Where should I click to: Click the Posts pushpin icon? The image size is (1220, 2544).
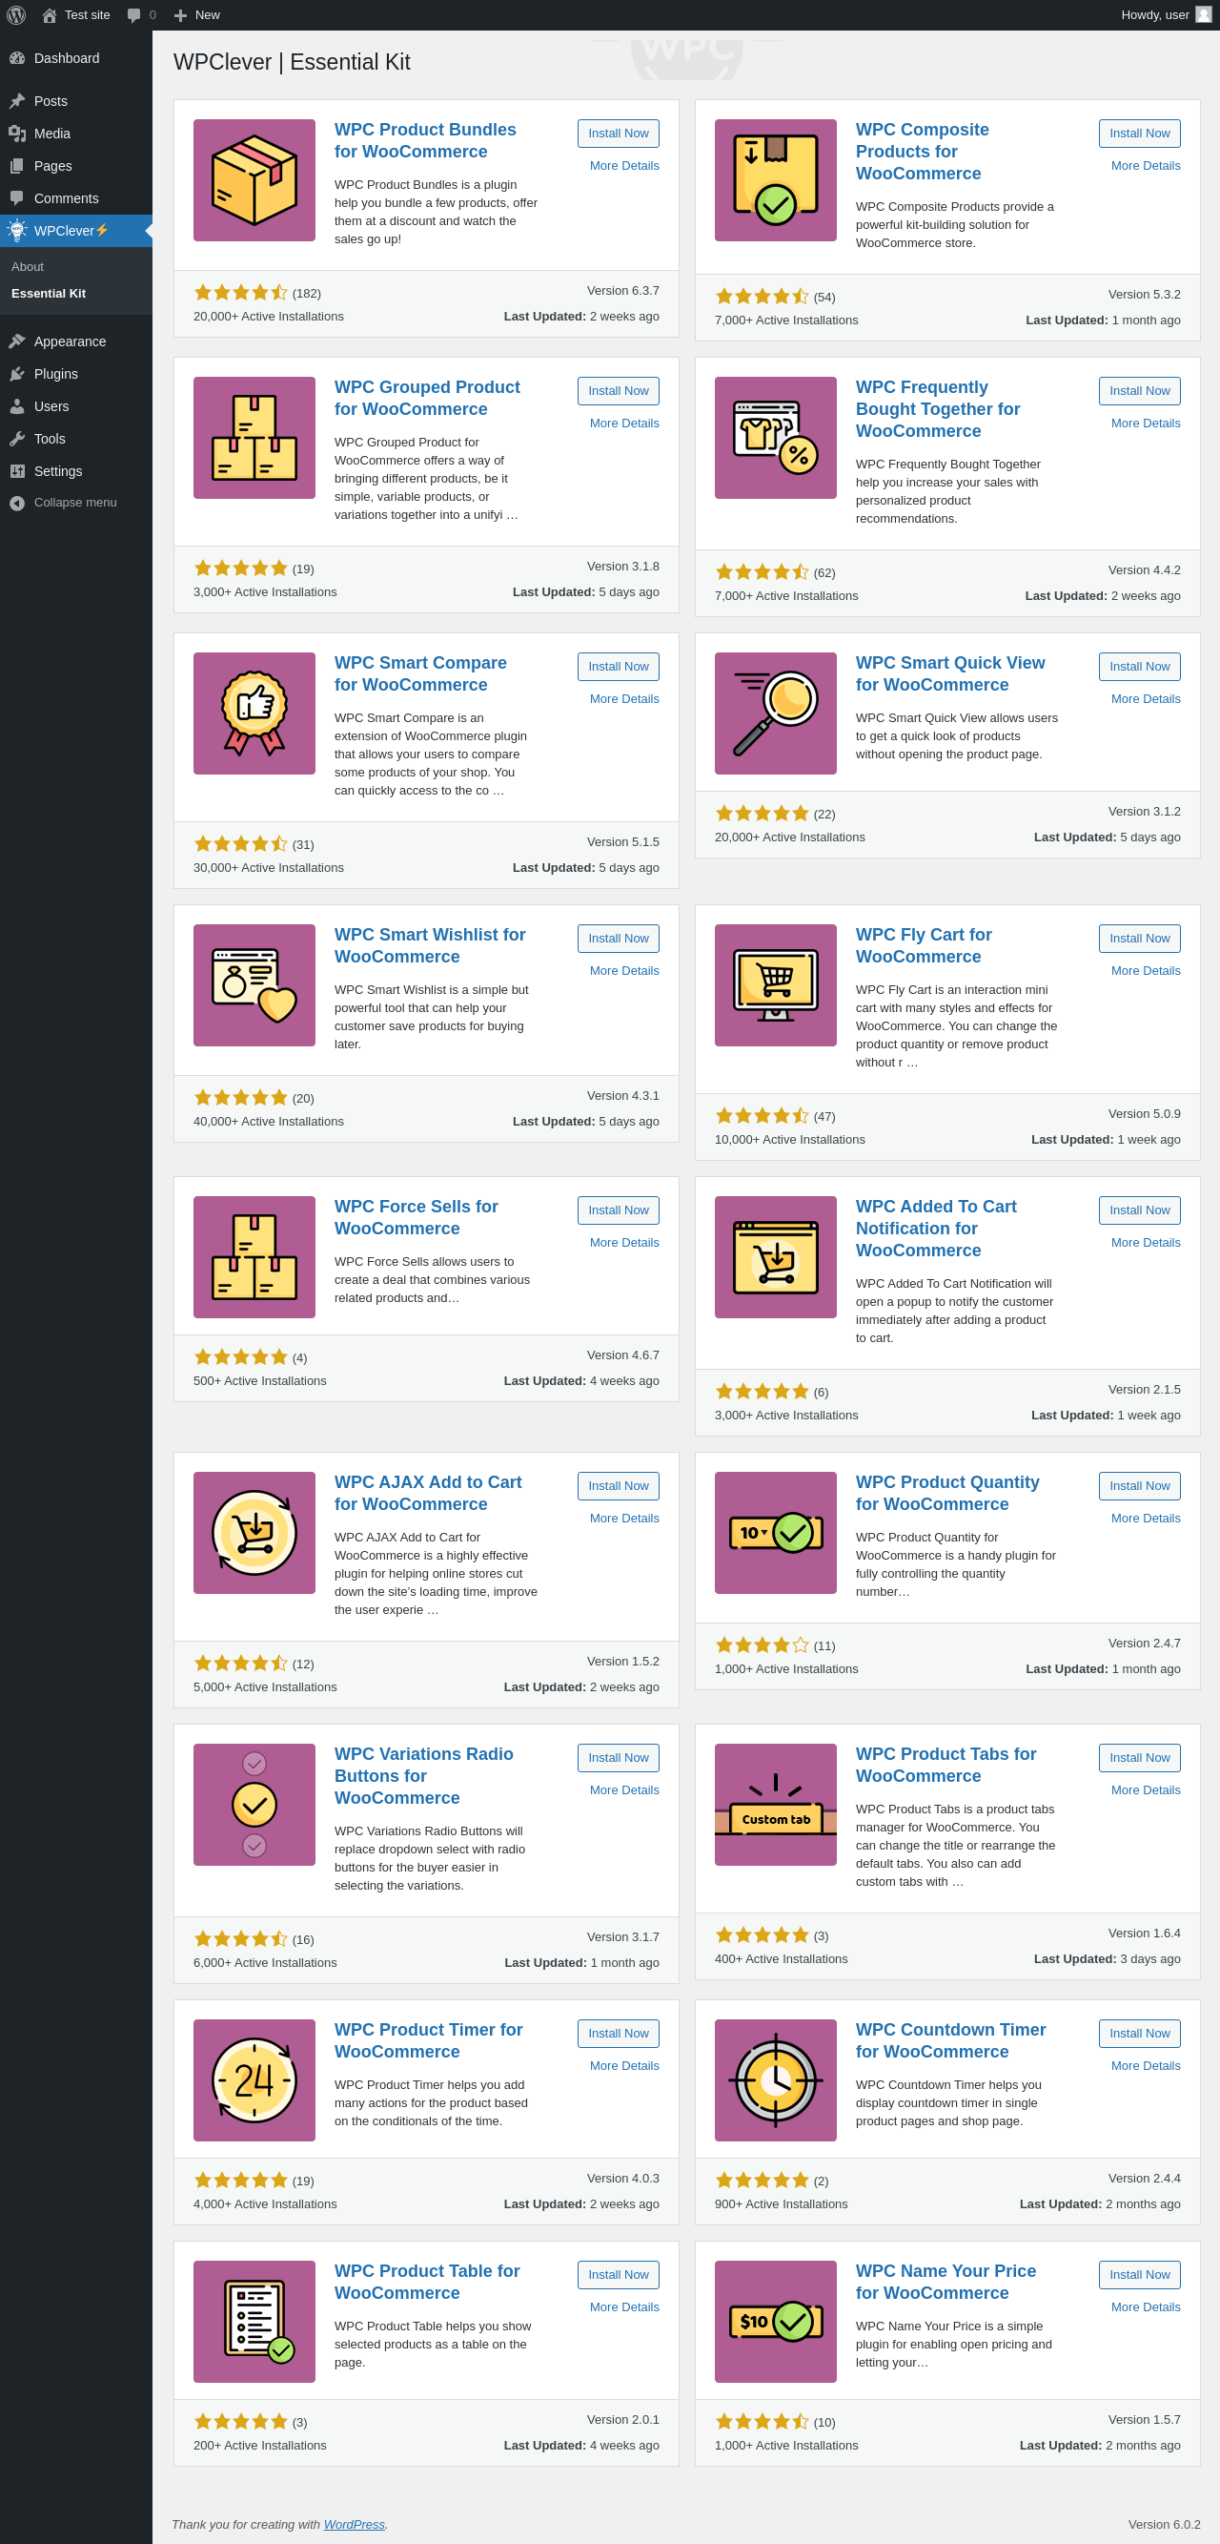point(17,101)
